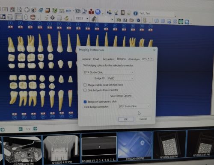The width and height of the screenshot is (214, 165).
Task: Select thumbnail dated 6/1/2026 4:15 PM
Action: tap(23, 150)
